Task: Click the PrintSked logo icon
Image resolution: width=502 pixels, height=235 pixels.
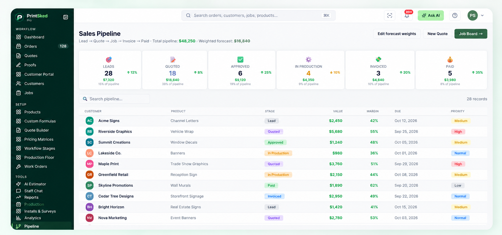Action: pyautogui.click(x=19, y=17)
